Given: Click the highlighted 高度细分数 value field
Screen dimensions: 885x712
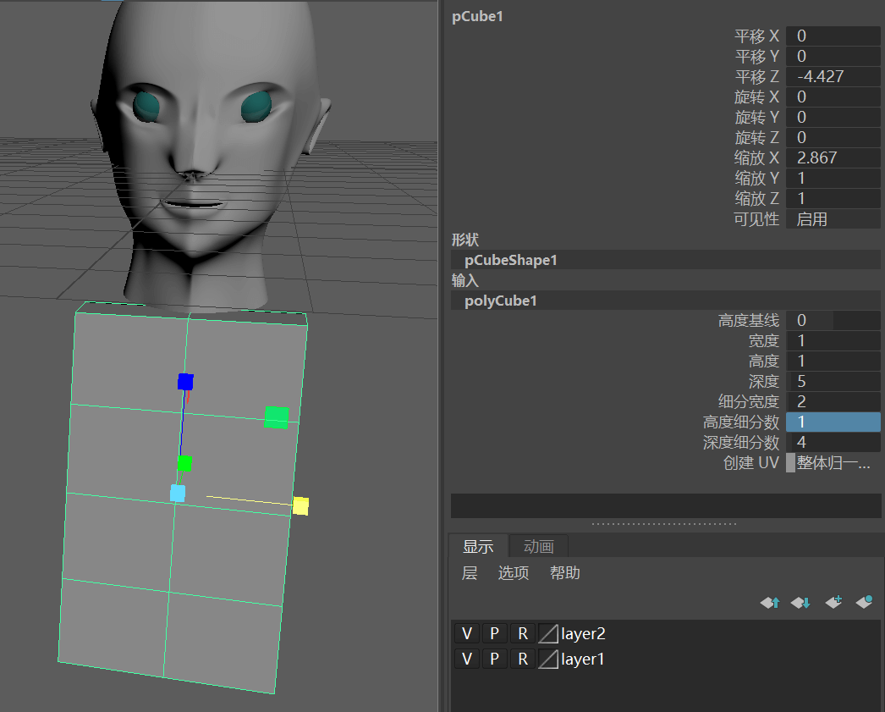Looking at the screenshot, I should pos(833,422).
